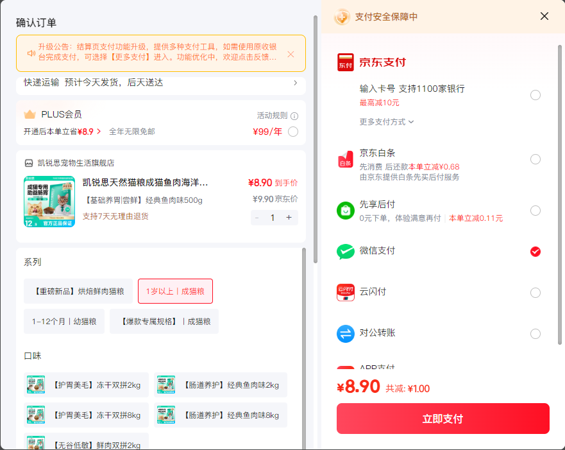Decrease quantity with the minus stepper
565x450 pixels.
click(257, 218)
